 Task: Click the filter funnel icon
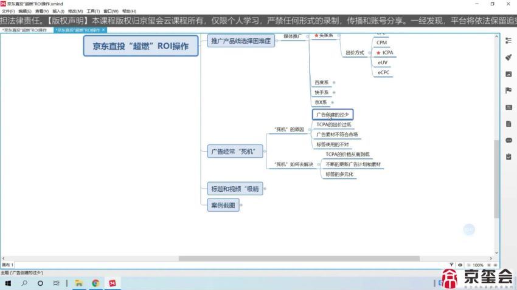[x=451, y=265]
